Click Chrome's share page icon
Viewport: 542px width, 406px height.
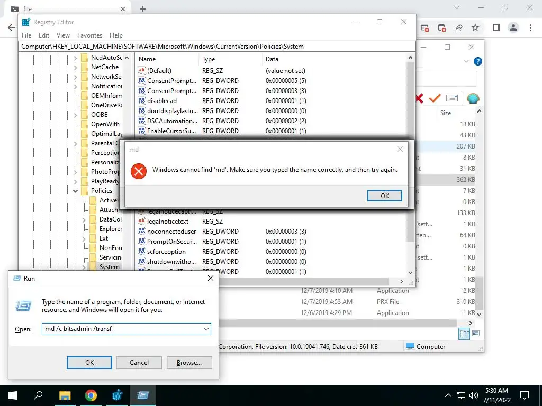tap(458, 27)
